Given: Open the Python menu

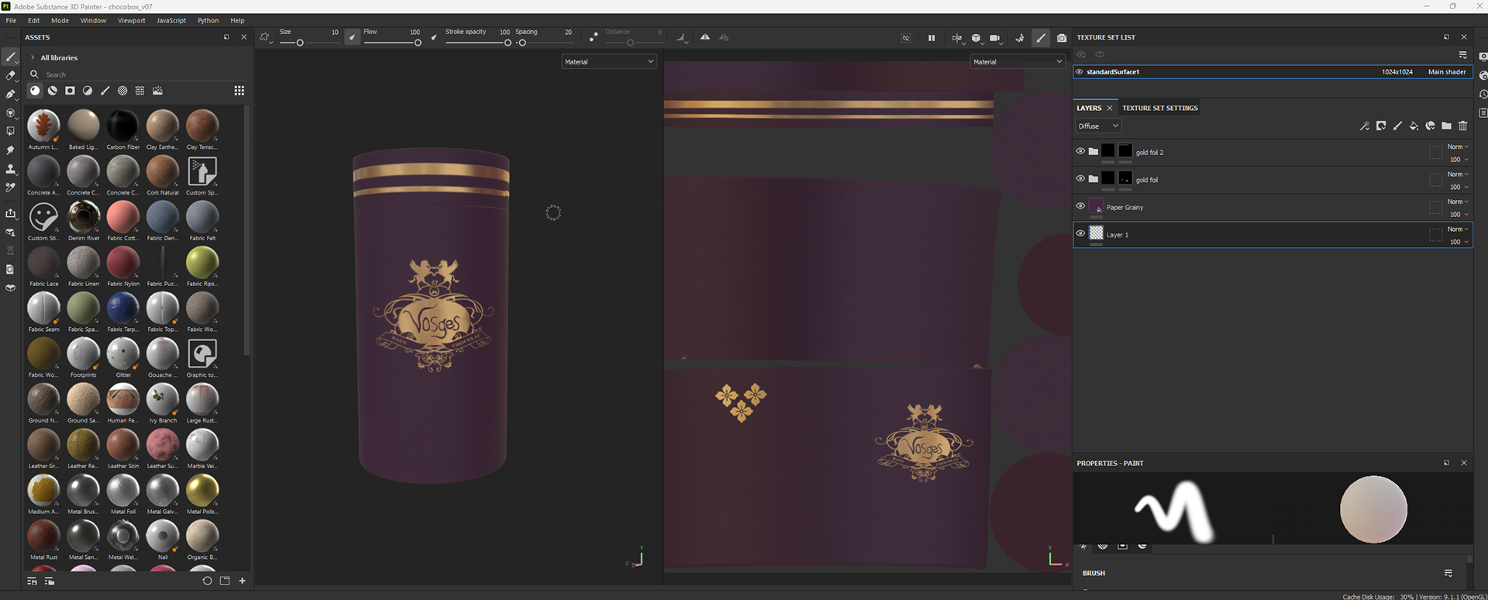Looking at the screenshot, I should point(208,20).
